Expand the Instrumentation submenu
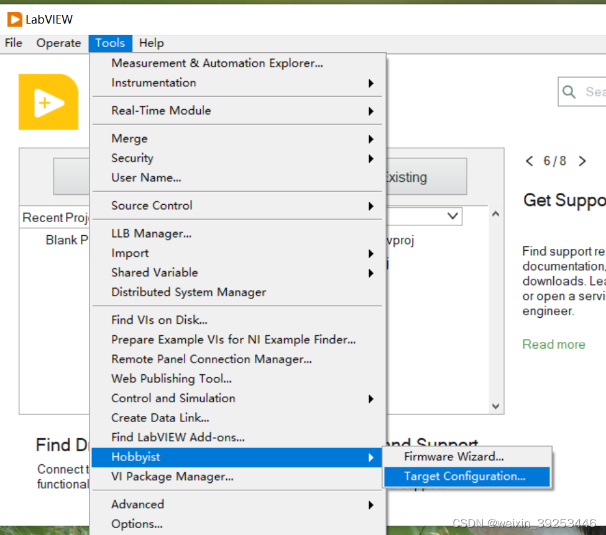 point(237,83)
